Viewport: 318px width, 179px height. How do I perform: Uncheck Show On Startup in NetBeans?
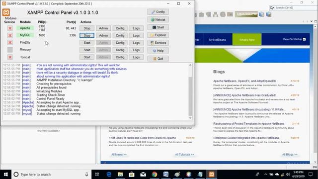(304, 39)
